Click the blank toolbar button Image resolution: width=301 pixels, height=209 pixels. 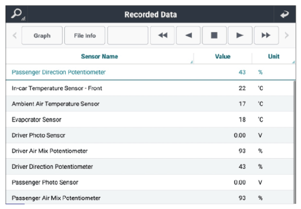point(128,35)
